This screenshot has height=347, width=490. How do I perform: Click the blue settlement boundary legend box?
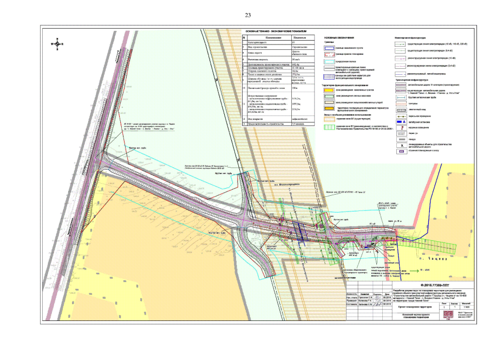coord(330,48)
